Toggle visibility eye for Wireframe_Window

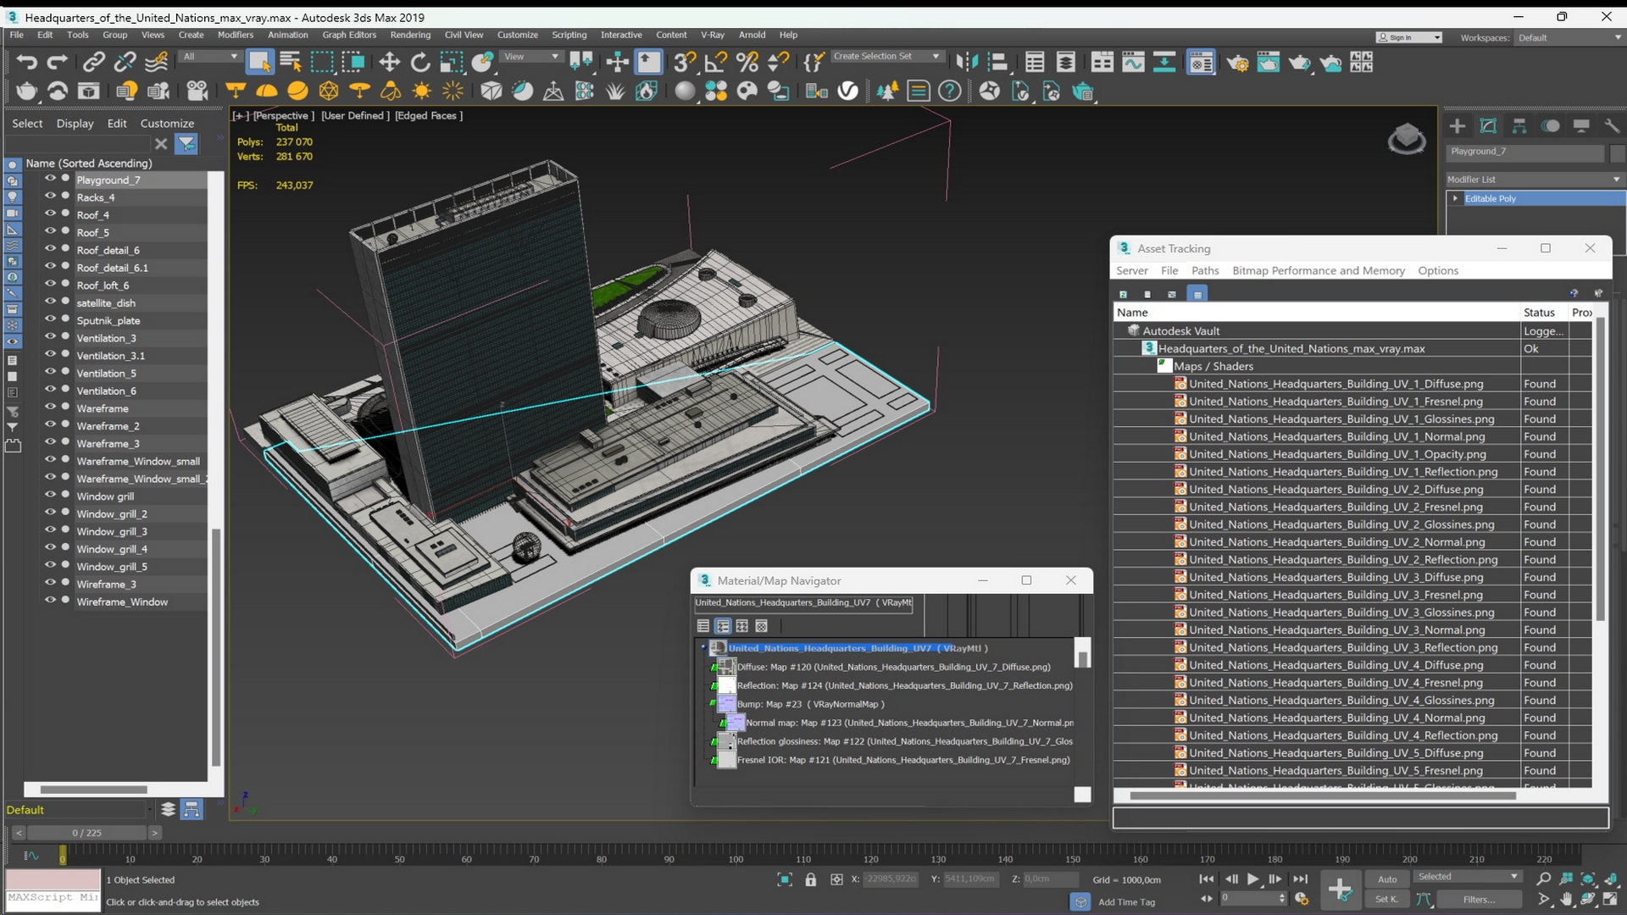tap(50, 601)
